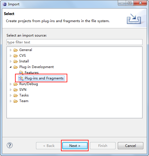Image resolution: width=149 pixels, height=156 pixels.
Task: Expand the Run/Debug category arrow
Action: click(x=11, y=84)
